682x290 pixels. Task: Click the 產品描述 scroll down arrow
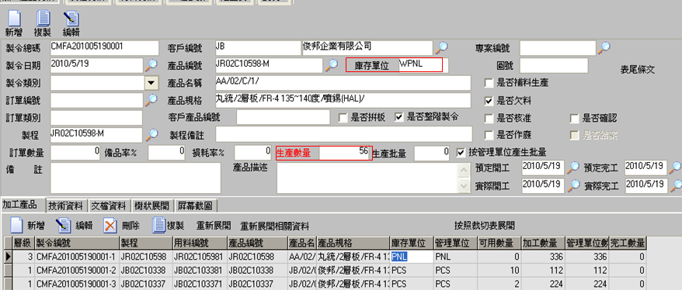tap(462, 186)
